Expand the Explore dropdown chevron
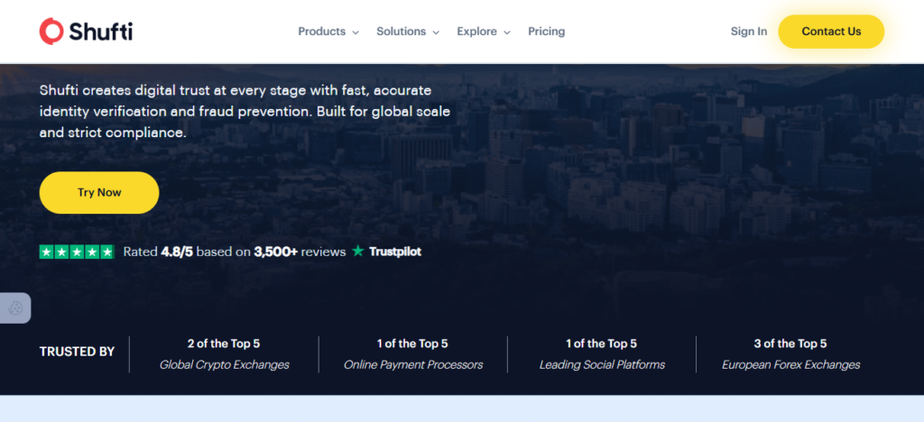 (x=507, y=32)
